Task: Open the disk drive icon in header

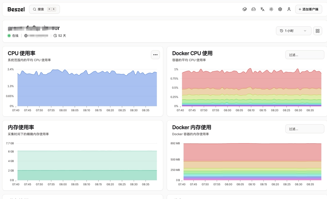Action: [x=253, y=9]
